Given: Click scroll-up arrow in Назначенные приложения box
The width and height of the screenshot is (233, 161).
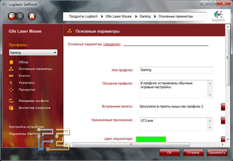Looking at the screenshot, I should click(x=210, y=121).
